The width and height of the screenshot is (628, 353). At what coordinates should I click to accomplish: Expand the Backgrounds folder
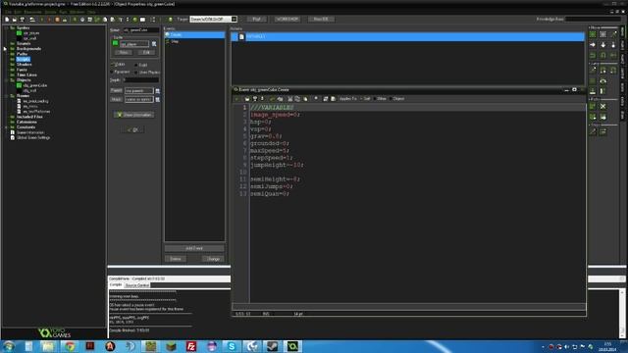28,48
